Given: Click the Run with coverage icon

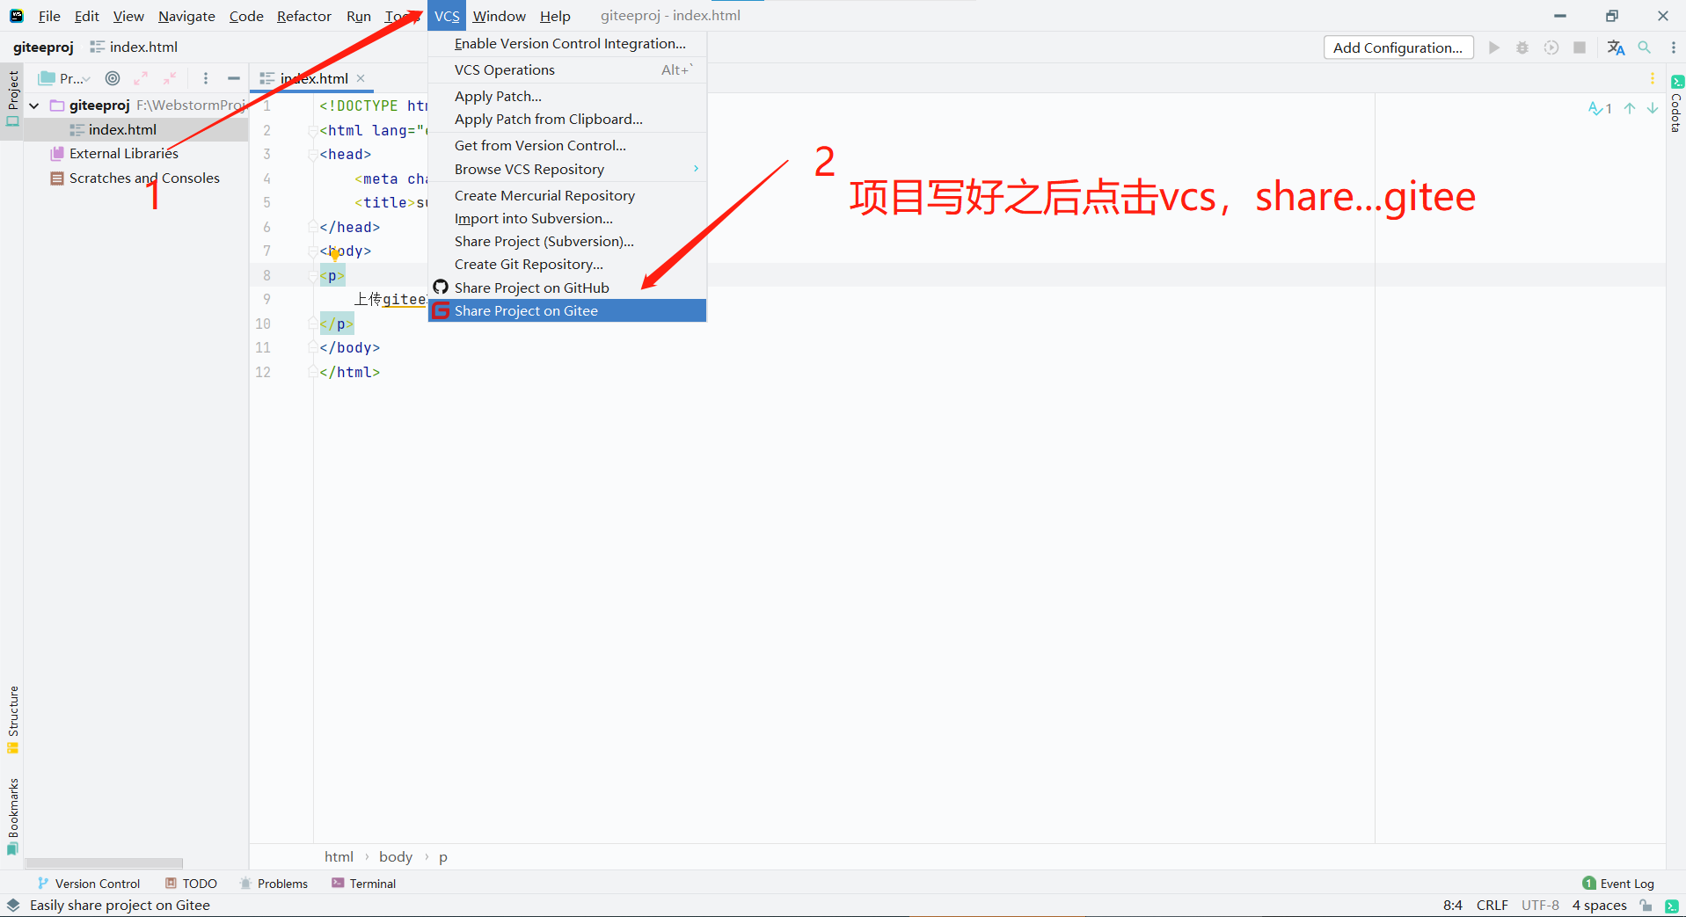Looking at the screenshot, I should pyautogui.click(x=1551, y=47).
